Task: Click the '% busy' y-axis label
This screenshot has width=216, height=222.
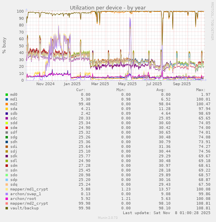Action: coord(4,45)
